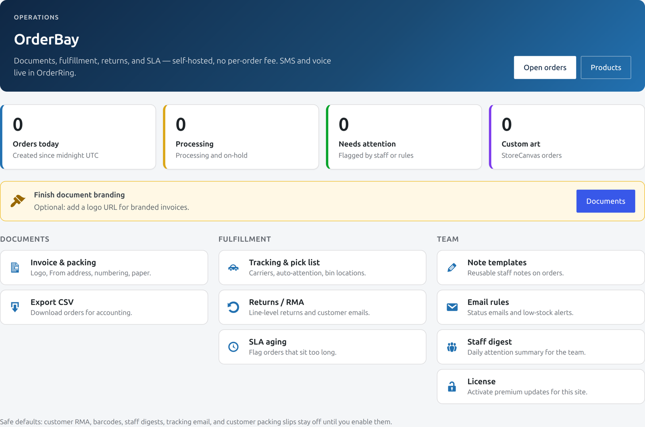Image resolution: width=645 pixels, height=427 pixels.
Task: Open SLA aging settings
Action: [322, 347]
